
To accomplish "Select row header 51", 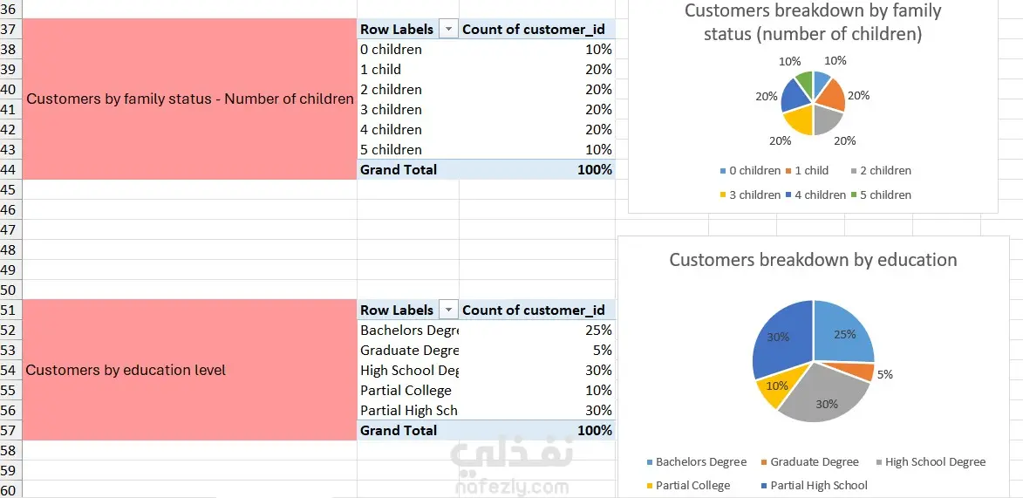I will coord(10,310).
